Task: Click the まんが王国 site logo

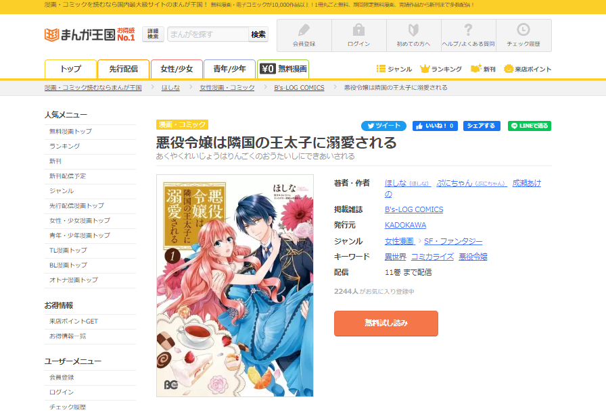Action: coord(90,34)
